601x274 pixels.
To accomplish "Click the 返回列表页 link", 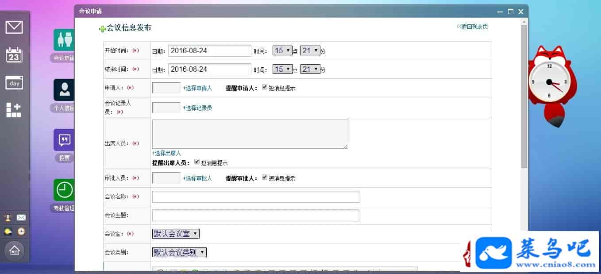I will pyautogui.click(x=472, y=27).
